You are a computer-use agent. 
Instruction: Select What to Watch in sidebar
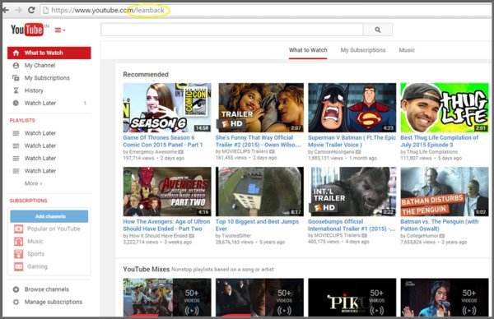(49, 53)
